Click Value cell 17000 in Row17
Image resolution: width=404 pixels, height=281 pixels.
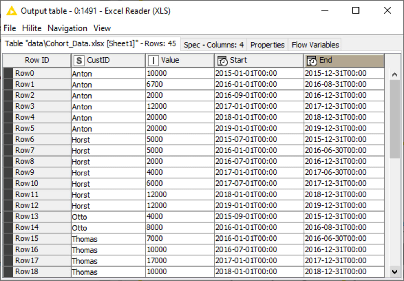click(x=180, y=260)
